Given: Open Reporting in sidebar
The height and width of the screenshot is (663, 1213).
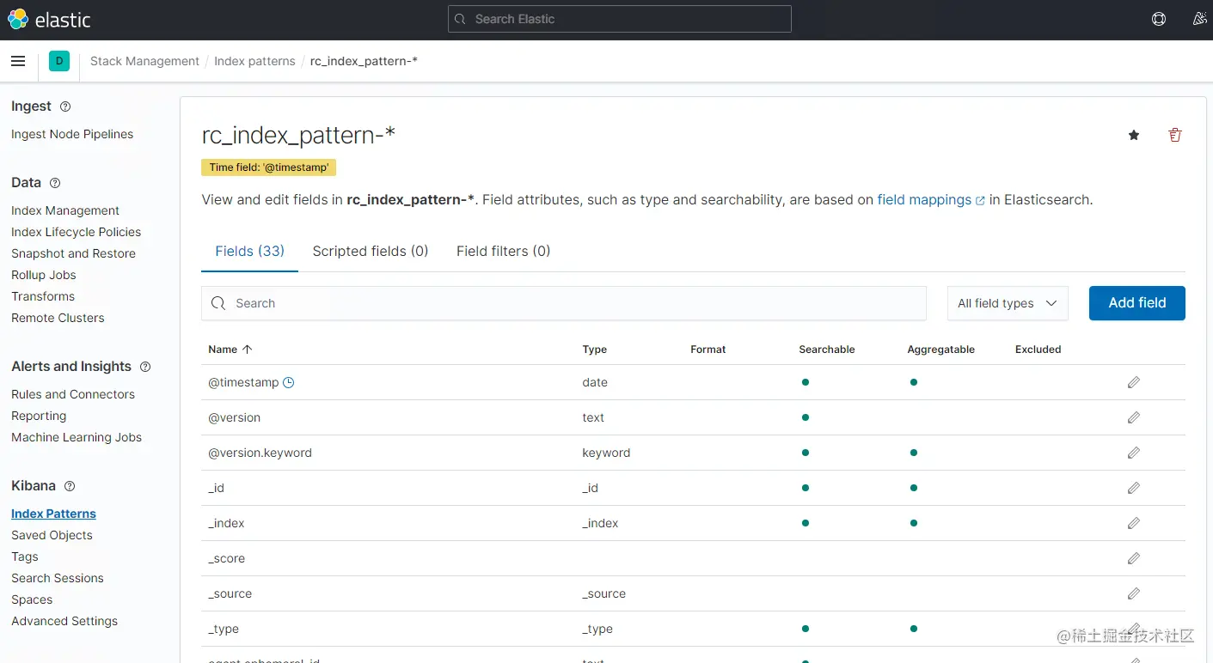Looking at the screenshot, I should coord(39,416).
